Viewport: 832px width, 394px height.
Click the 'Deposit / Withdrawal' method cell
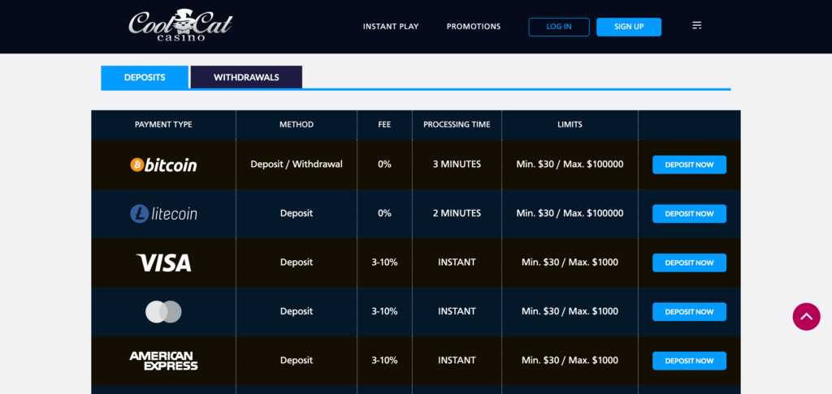pyautogui.click(x=297, y=164)
